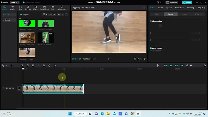This screenshot has height=117, width=208.
Task: Undo the last action
Action: (11, 65)
